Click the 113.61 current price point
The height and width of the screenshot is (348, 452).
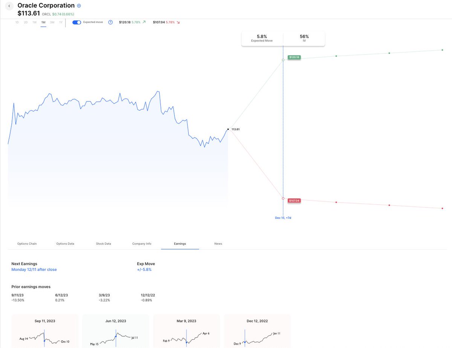(x=228, y=129)
